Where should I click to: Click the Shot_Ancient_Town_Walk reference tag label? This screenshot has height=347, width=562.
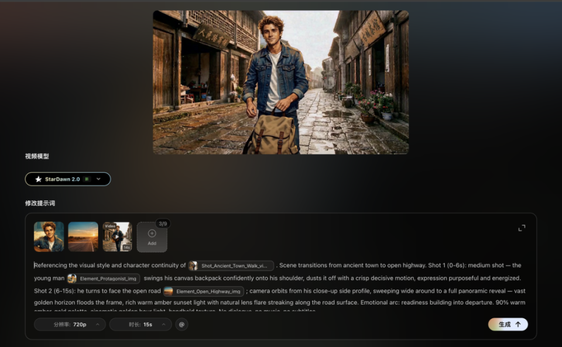[234, 266]
